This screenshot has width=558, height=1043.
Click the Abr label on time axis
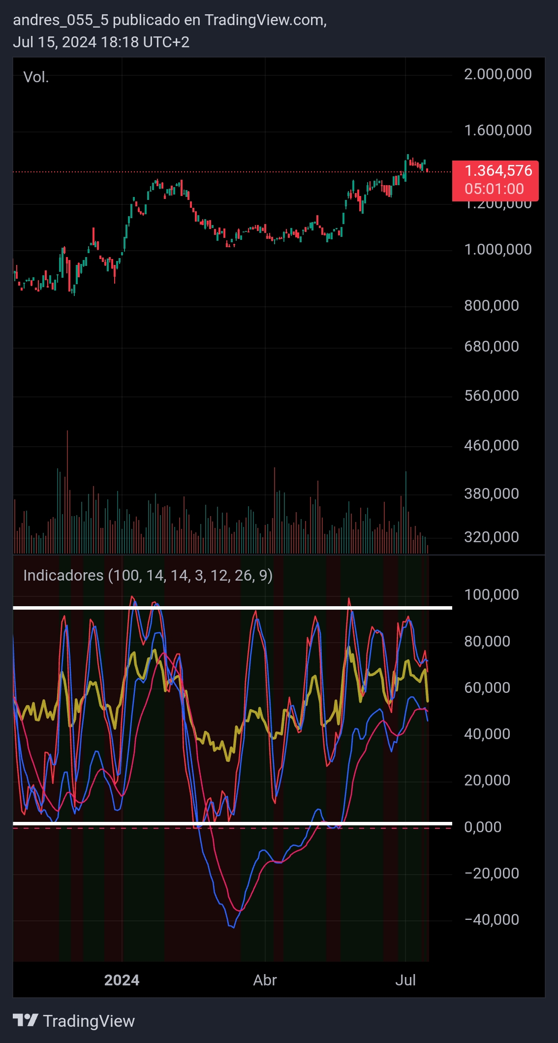click(265, 980)
